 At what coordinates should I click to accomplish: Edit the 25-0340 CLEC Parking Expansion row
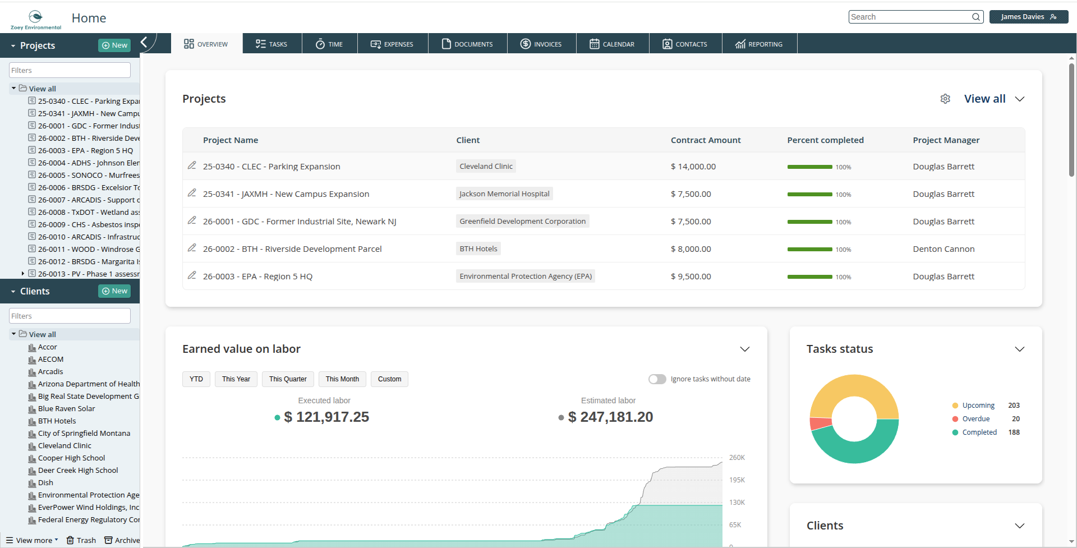pyautogui.click(x=192, y=165)
